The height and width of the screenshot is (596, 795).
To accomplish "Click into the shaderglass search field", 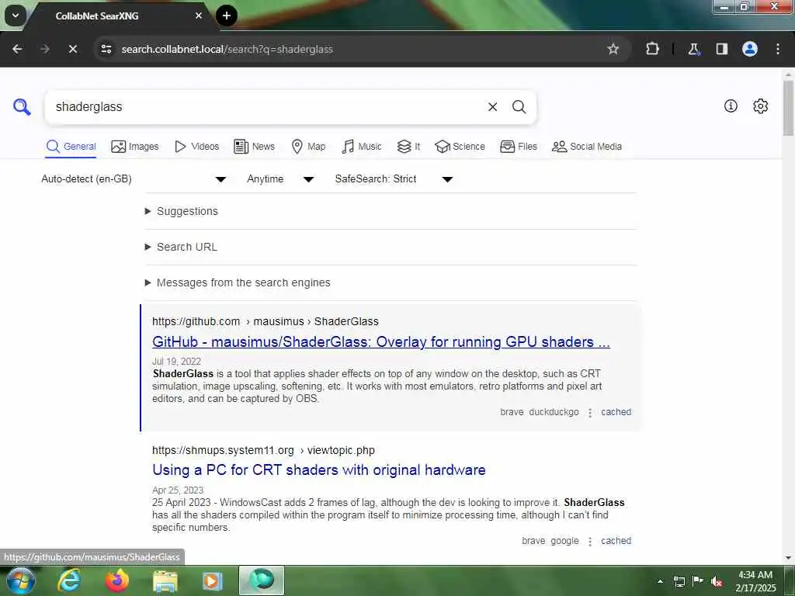I will pos(264,107).
